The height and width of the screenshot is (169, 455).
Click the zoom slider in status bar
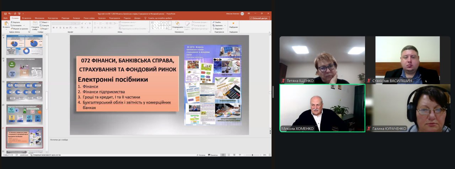click(x=252, y=155)
